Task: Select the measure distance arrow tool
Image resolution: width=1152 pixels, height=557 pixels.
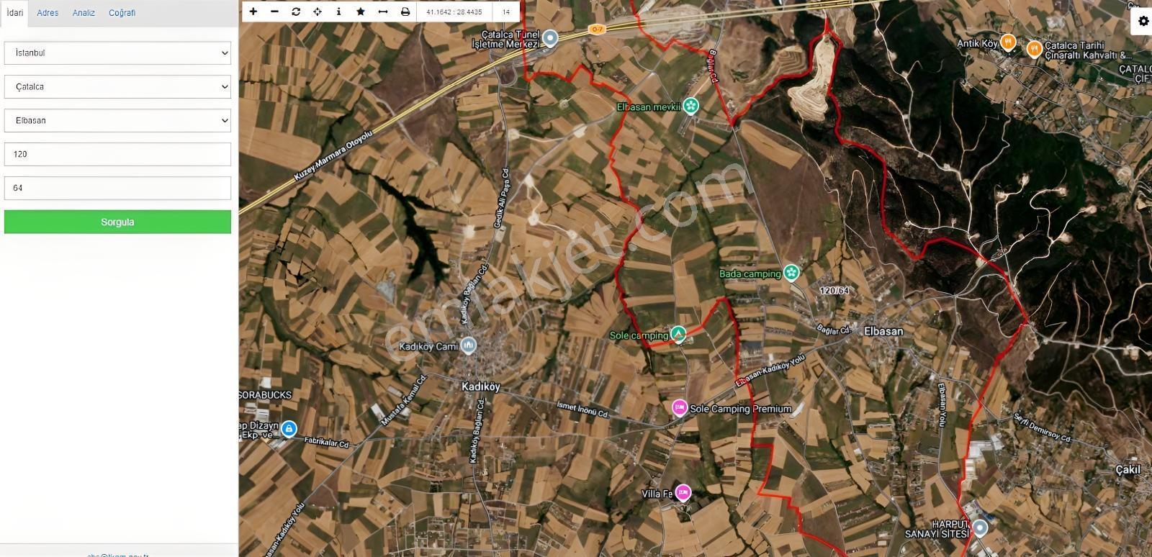Action: coord(383,12)
